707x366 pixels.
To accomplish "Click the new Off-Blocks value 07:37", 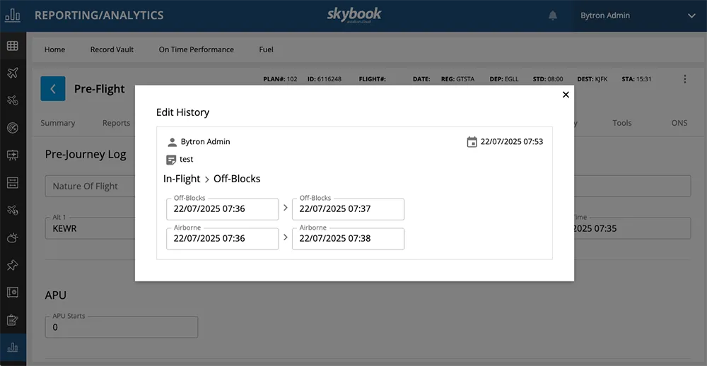I will [348, 209].
